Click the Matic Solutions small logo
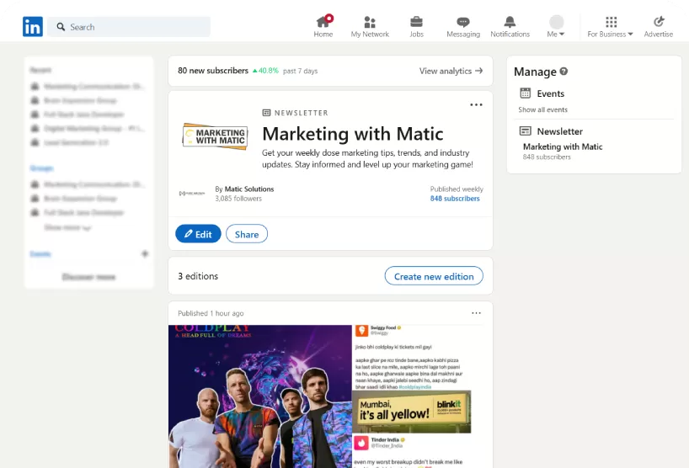 click(x=192, y=193)
